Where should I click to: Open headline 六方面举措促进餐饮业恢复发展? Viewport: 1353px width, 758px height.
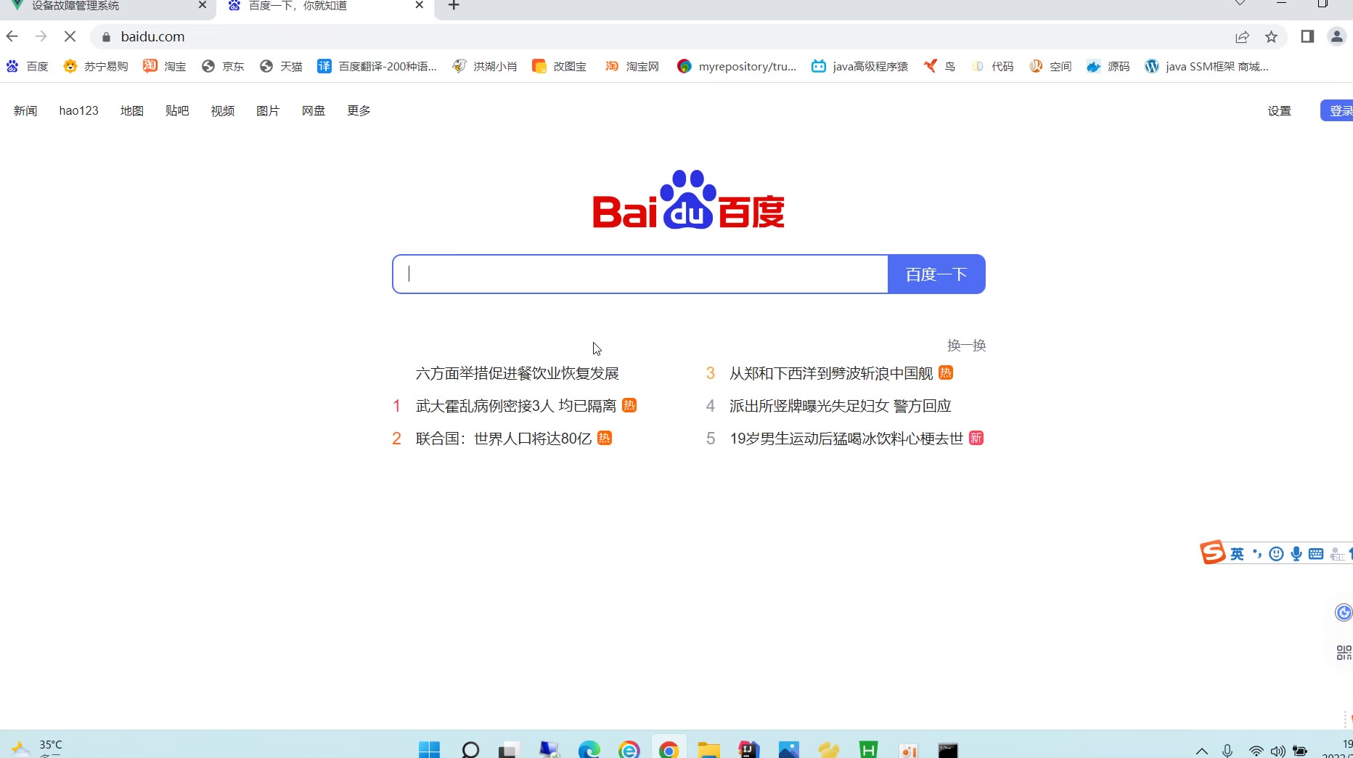518,373
